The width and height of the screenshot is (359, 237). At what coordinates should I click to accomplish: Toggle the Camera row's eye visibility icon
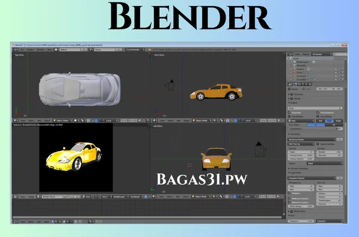[x=336, y=69]
